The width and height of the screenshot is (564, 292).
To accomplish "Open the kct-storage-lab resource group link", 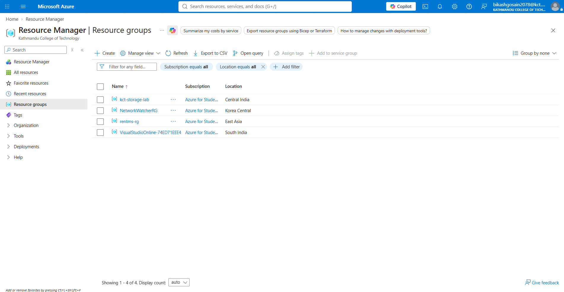I will pos(134,100).
